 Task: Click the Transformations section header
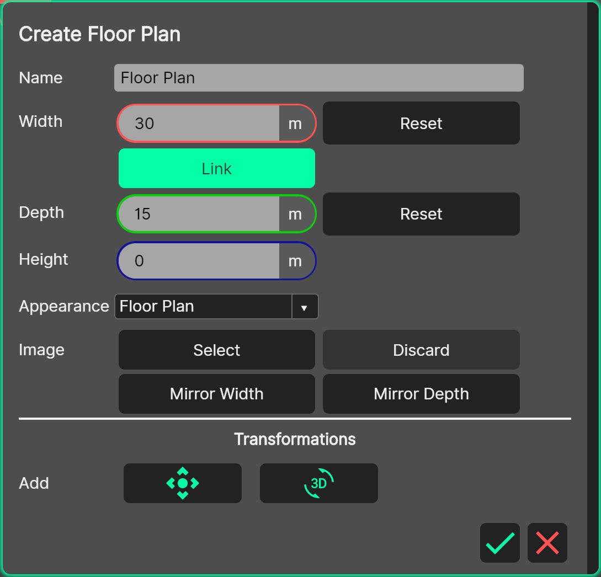point(295,439)
